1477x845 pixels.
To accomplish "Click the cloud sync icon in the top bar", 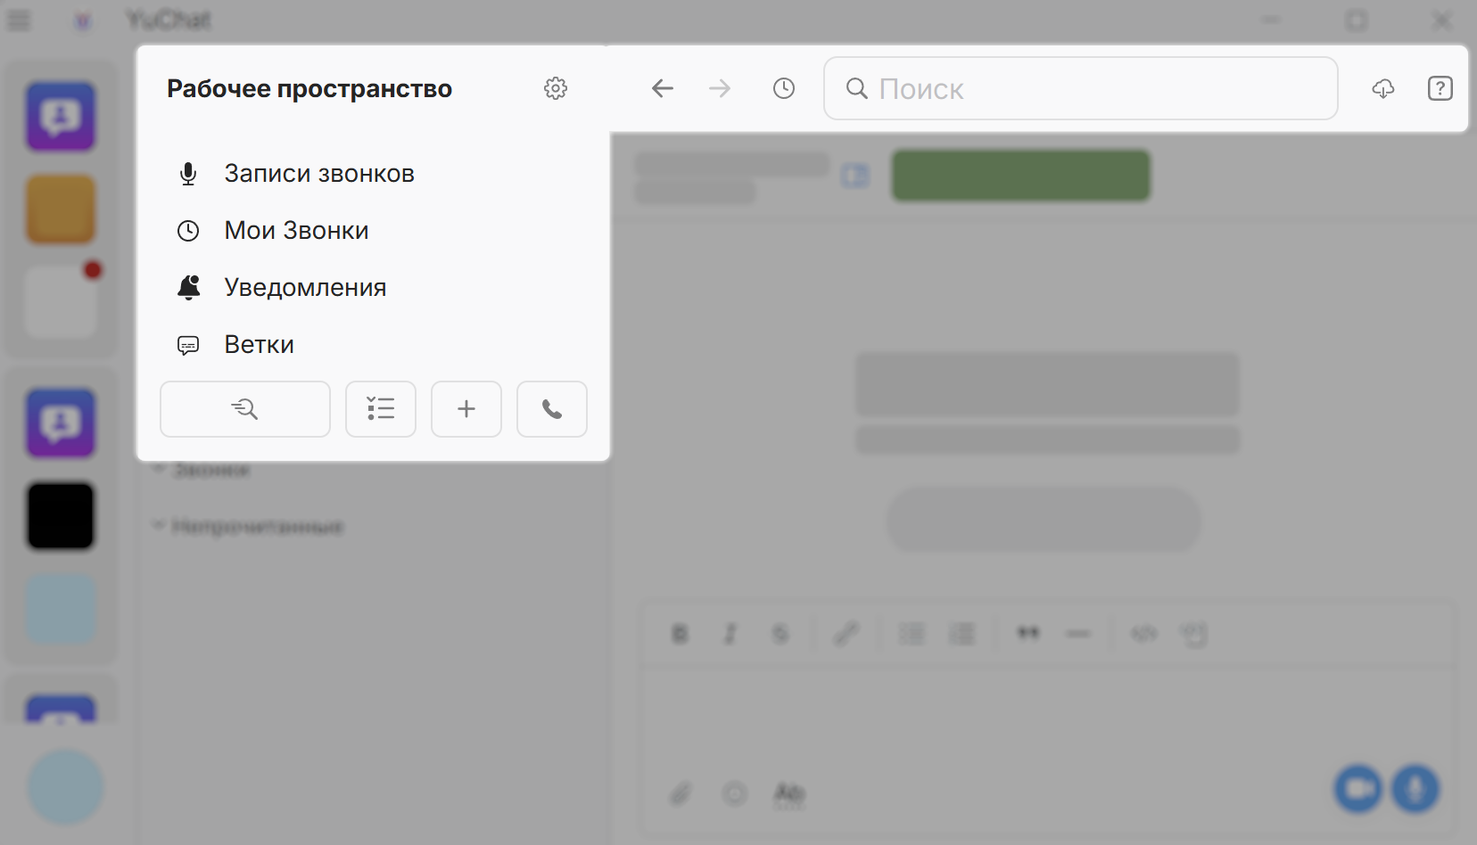I will pos(1383,88).
